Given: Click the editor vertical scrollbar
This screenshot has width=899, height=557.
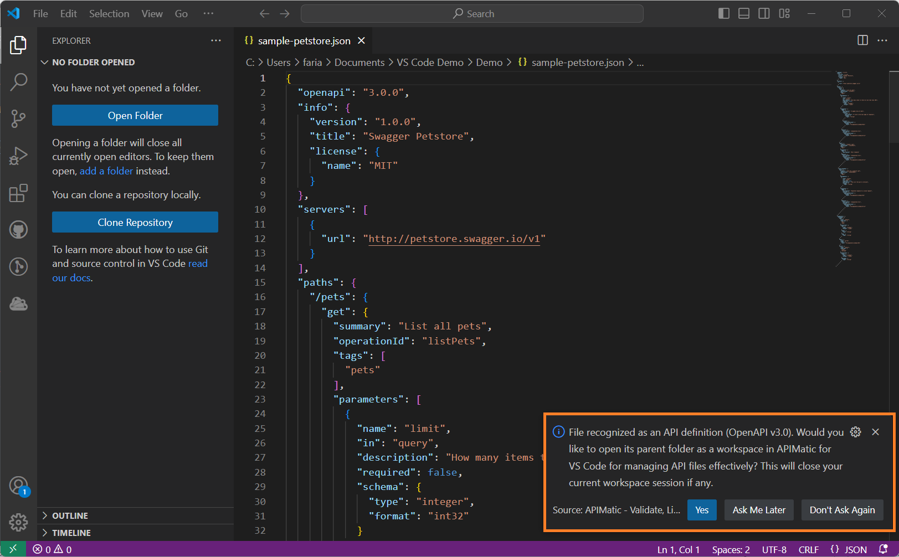Looking at the screenshot, I should 893,106.
